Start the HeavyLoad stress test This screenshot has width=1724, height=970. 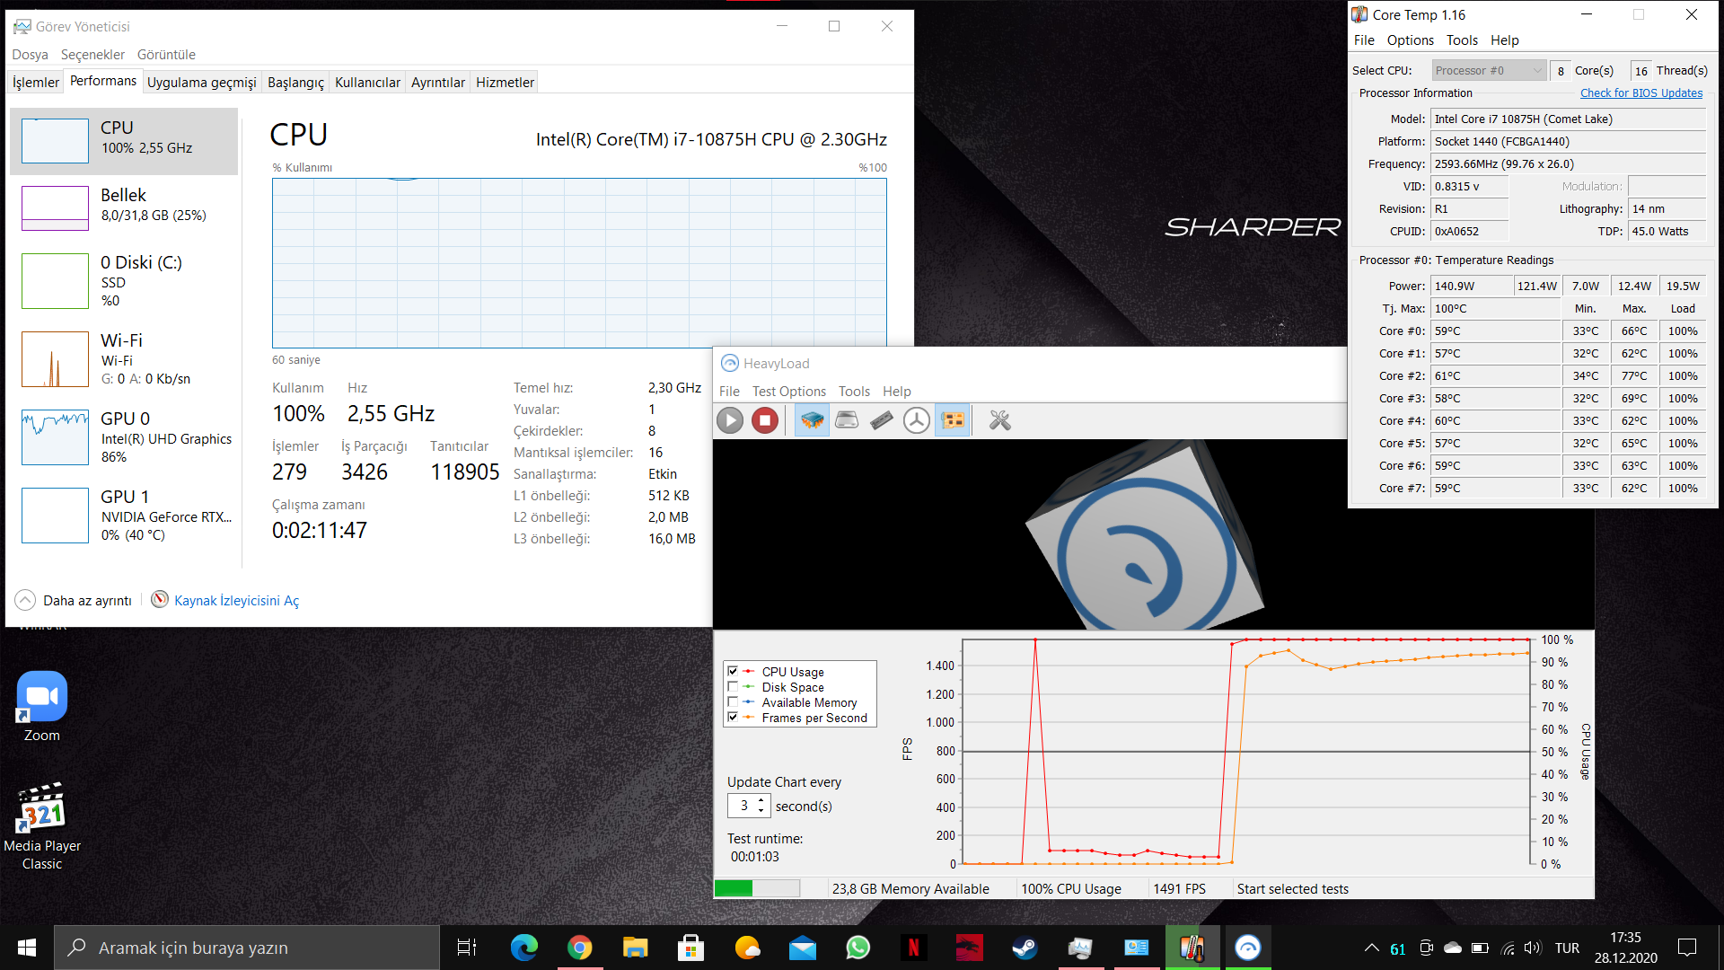[730, 419]
